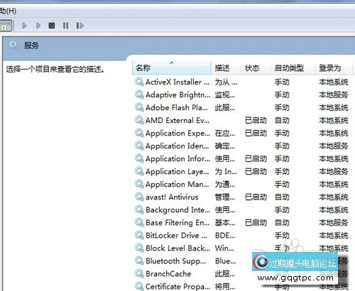Open the 帮助(H) menu
The height and width of the screenshot is (291, 355).
click(x=8, y=11)
